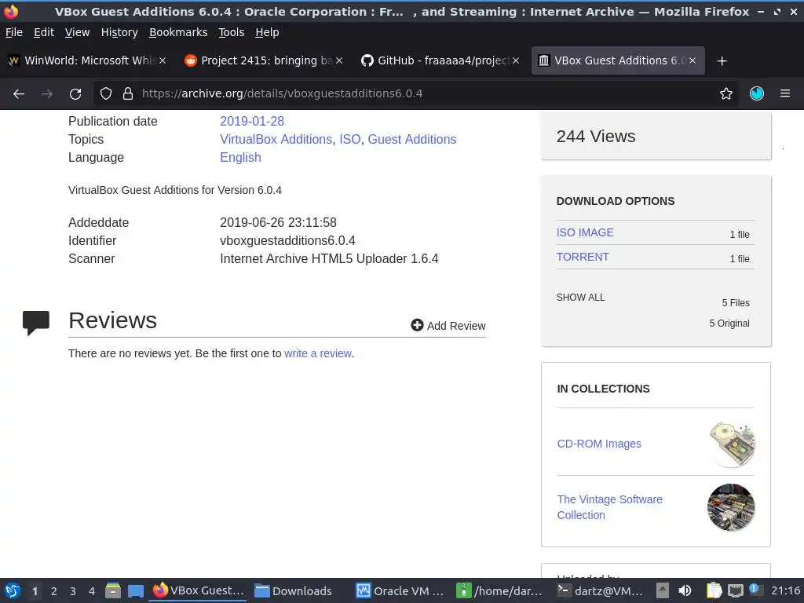Open the File menu
Image resolution: width=804 pixels, height=603 pixels.
(14, 32)
